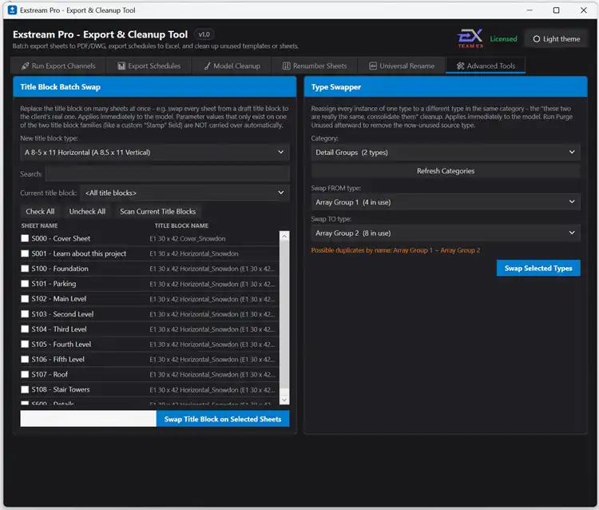Tick the S100 - Foundation checkbox
The height and width of the screenshot is (510, 599).
point(25,269)
